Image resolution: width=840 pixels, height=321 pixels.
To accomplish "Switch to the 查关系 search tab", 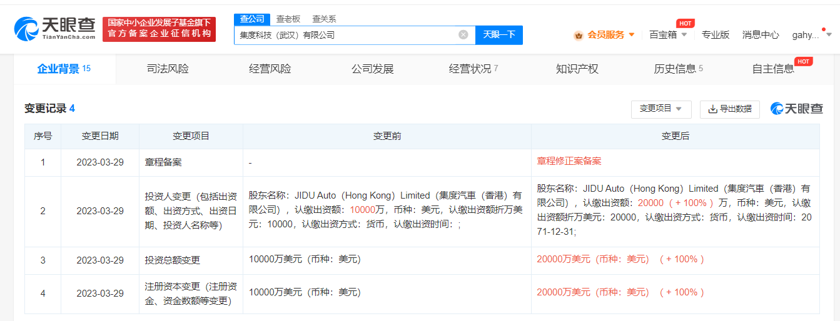I will click(324, 19).
